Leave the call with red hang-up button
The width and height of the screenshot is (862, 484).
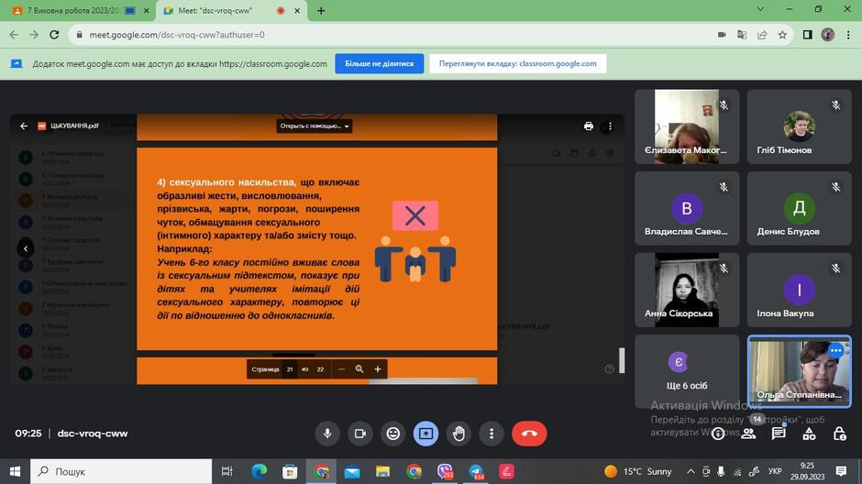529,434
